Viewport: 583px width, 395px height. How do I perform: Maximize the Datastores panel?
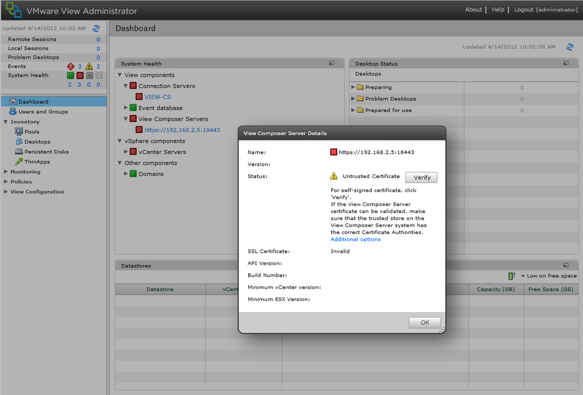point(566,265)
